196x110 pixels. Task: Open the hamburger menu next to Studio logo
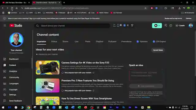click(5, 26)
